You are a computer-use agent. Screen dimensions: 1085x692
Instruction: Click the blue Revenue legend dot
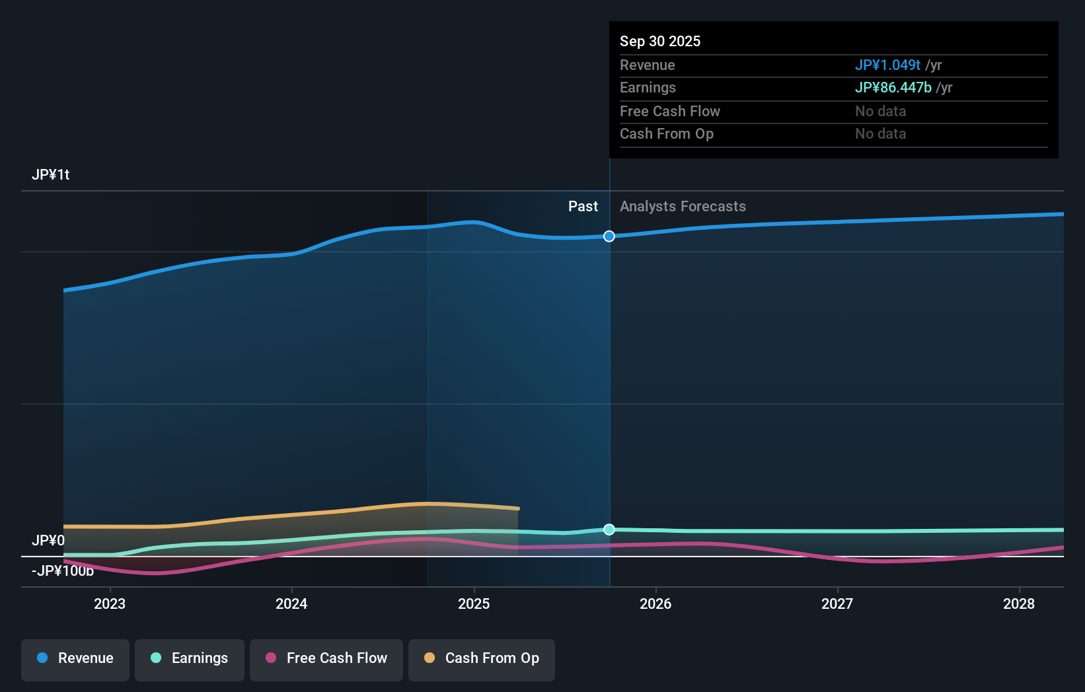43,658
